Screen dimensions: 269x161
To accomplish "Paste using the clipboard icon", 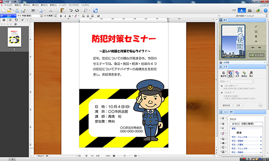I will pyautogui.click(x=63, y=10).
